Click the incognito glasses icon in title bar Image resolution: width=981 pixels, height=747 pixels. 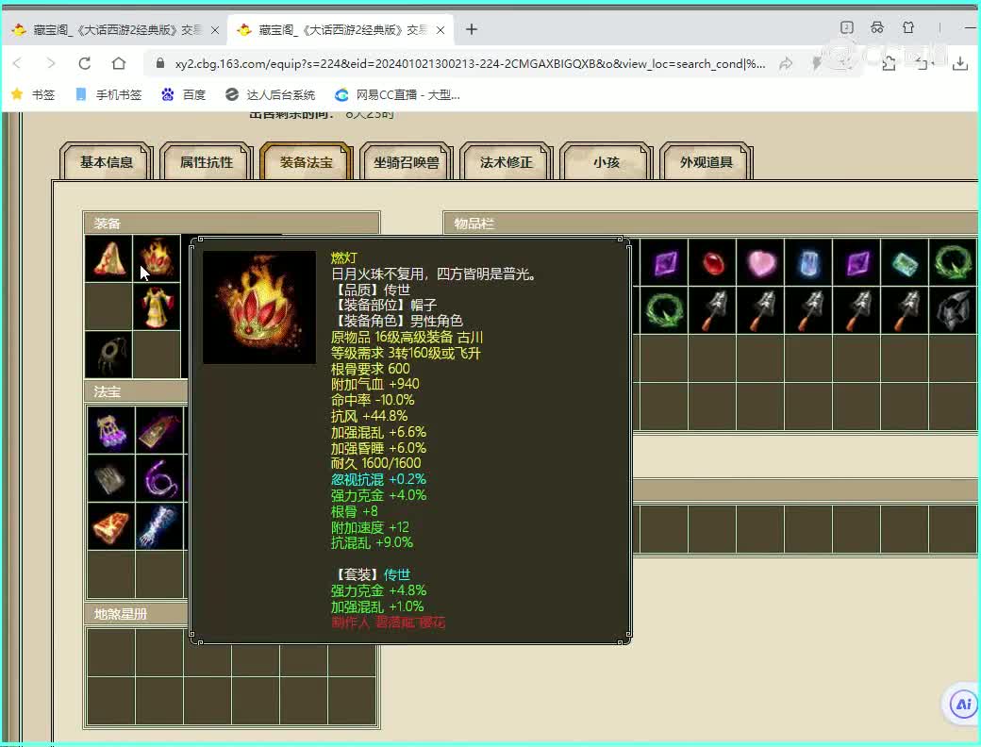[x=877, y=27]
